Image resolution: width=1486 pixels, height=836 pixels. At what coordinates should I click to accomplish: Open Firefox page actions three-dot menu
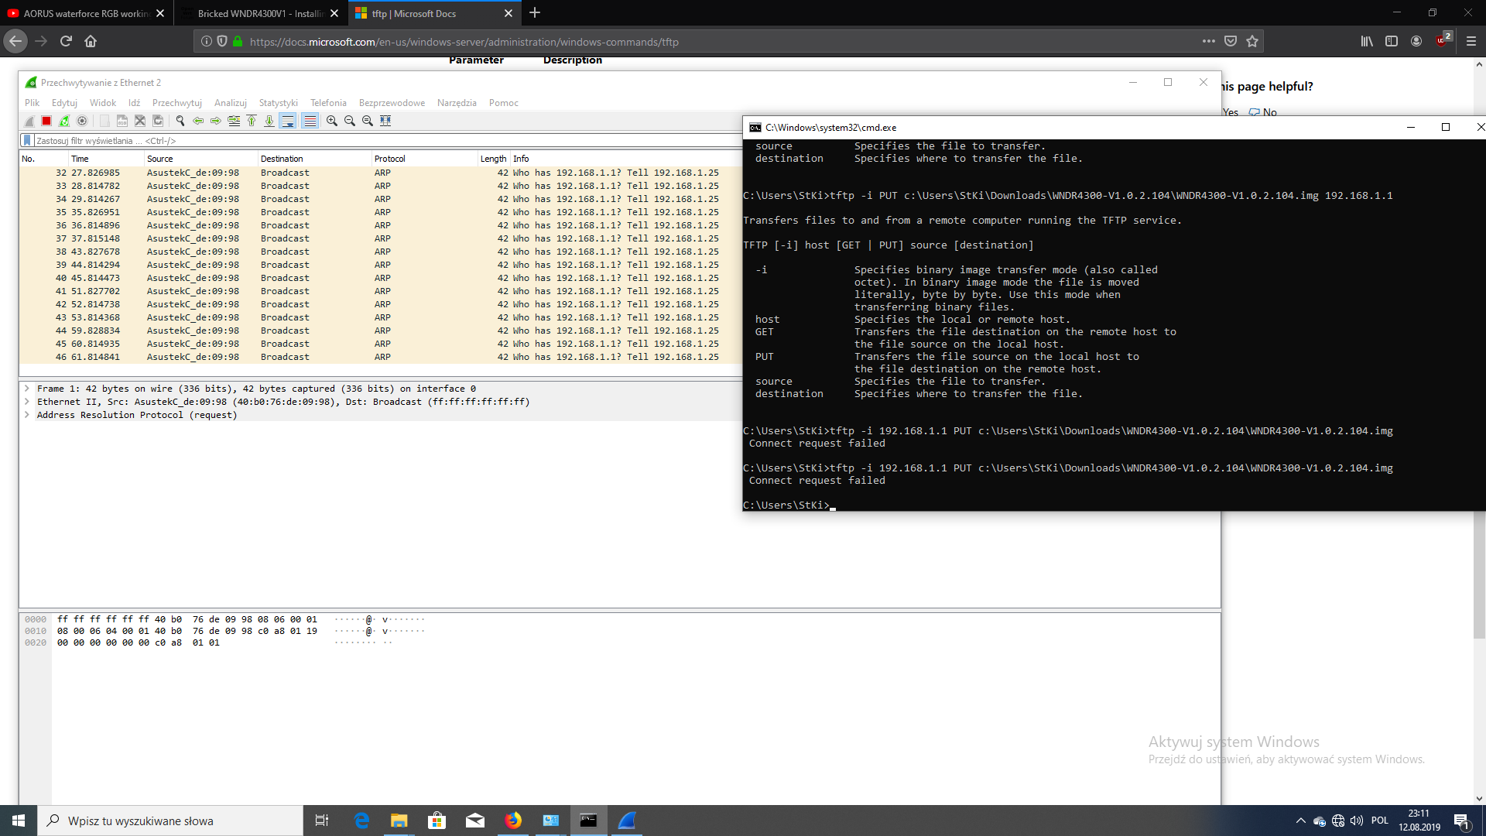point(1208,41)
